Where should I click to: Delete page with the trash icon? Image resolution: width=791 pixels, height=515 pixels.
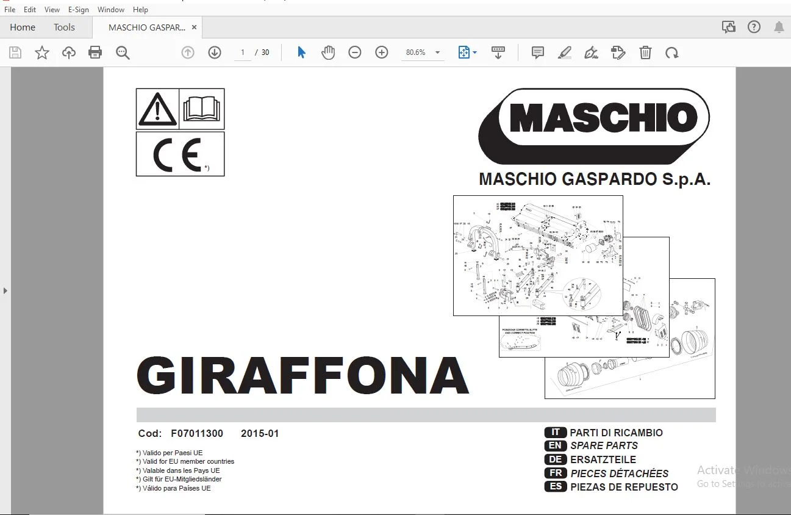click(645, 52)
